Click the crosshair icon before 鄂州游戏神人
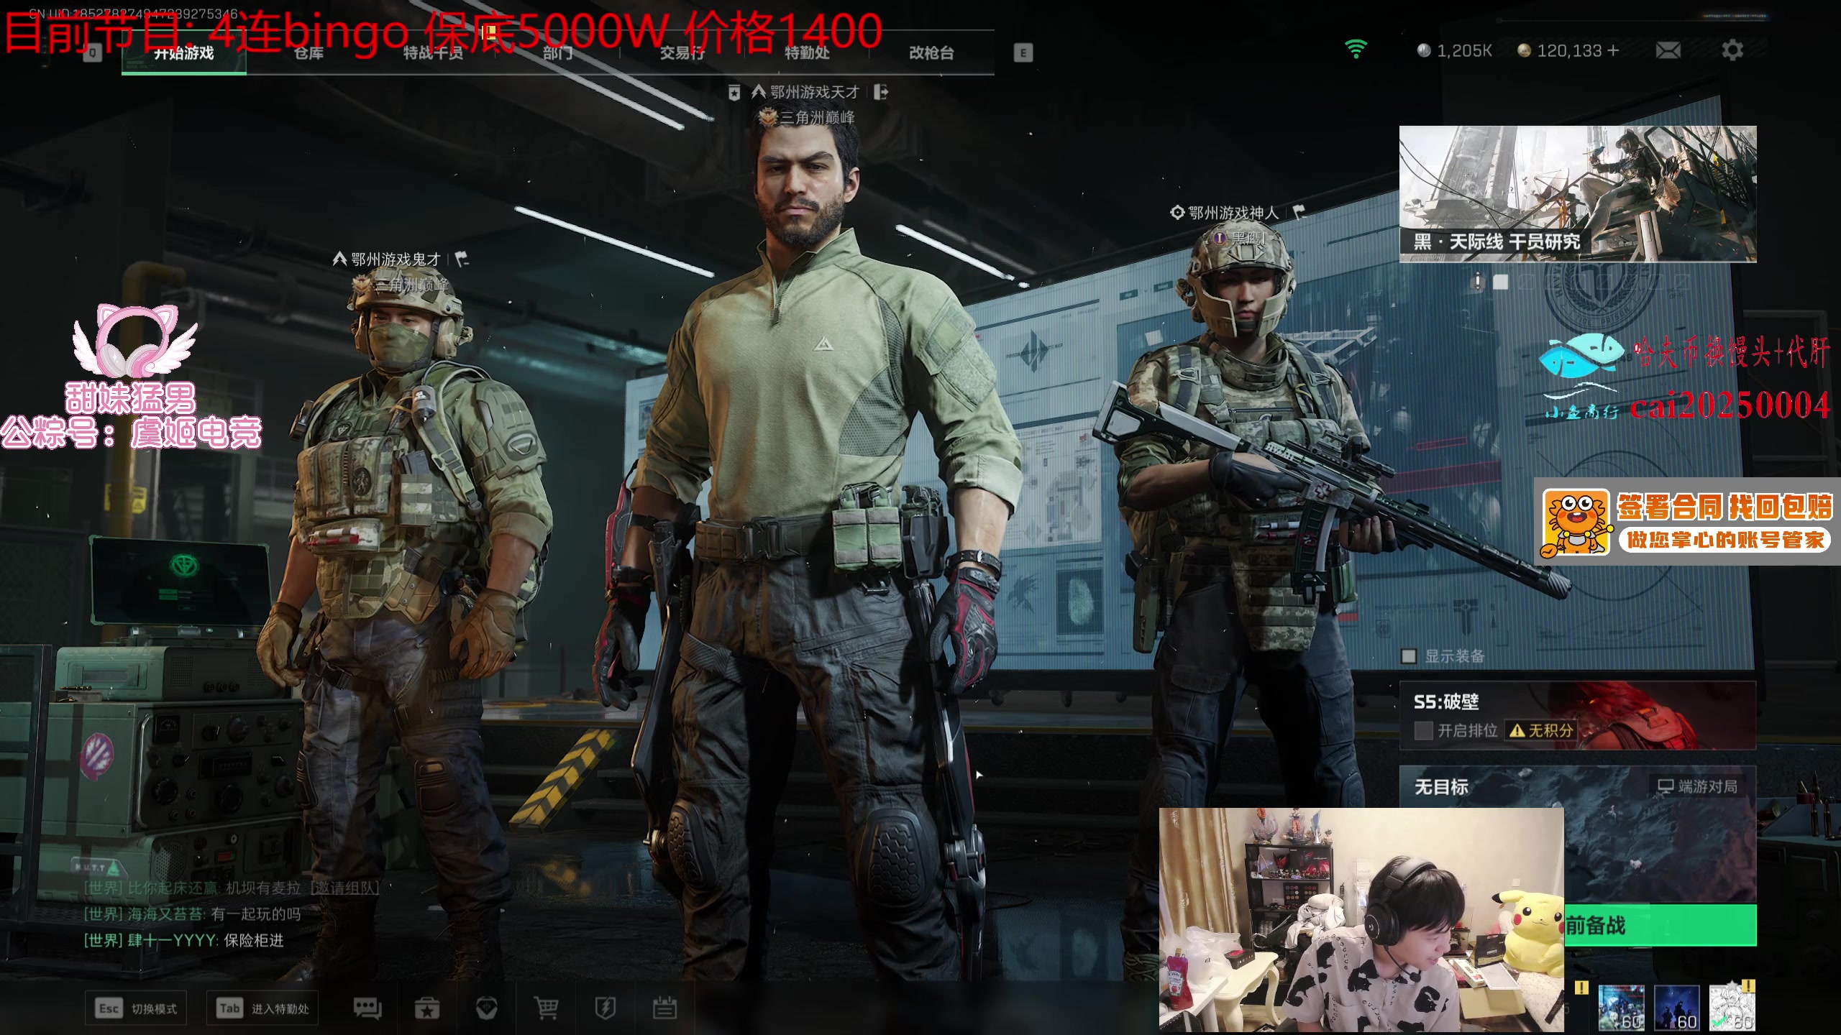Screen dimensions: 1841x1035 coord(1177,213)
